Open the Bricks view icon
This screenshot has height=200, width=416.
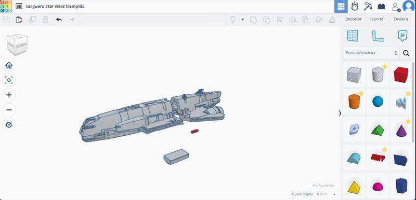click(381, 6)
